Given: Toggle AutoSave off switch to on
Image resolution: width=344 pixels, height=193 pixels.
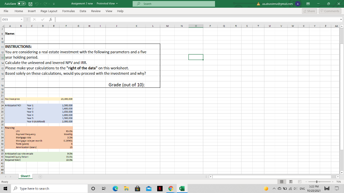Looking at the screenshot, I should point(21,4).
